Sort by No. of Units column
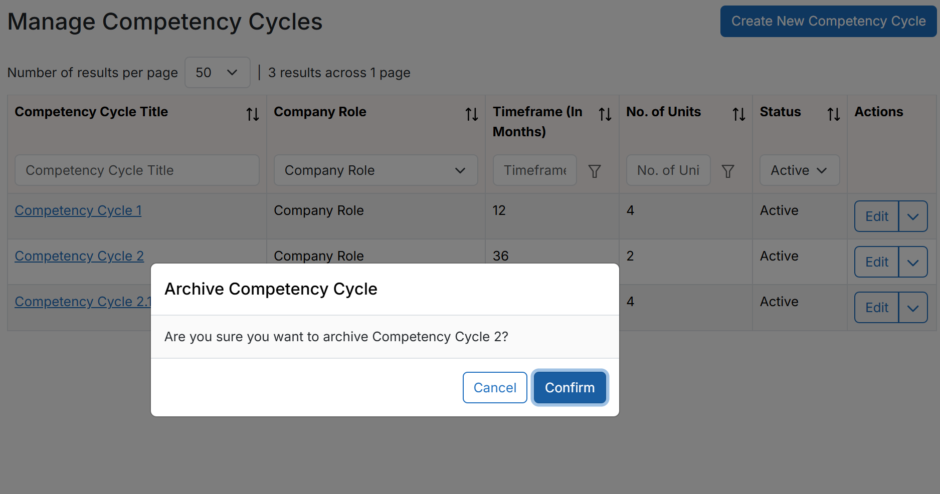 (x=738, y=114)
